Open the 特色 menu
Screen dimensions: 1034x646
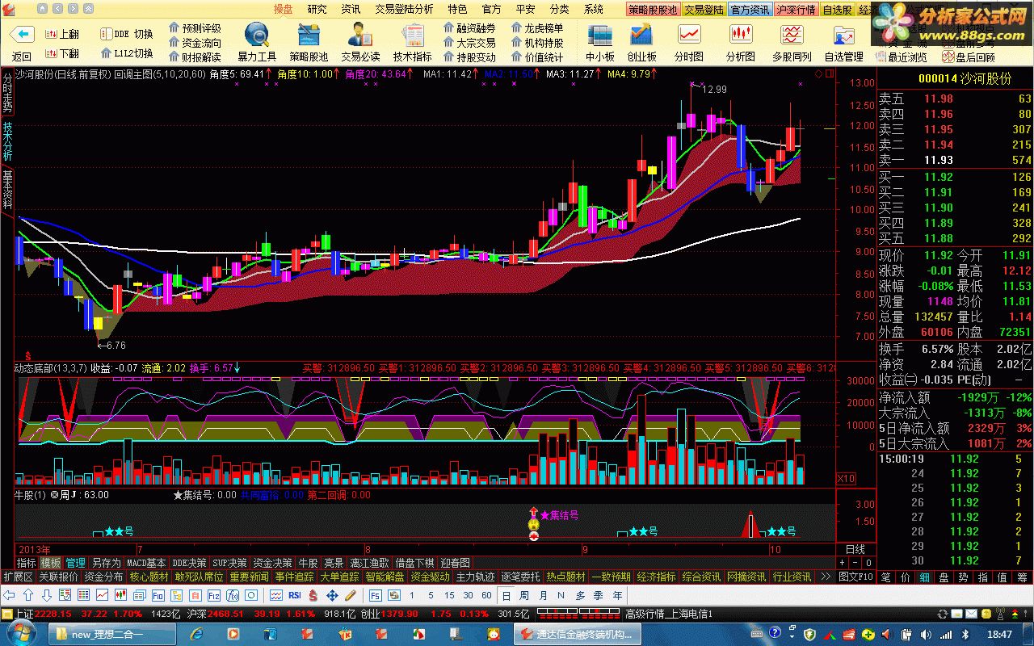pyautogui.click(x=457, y=9)
